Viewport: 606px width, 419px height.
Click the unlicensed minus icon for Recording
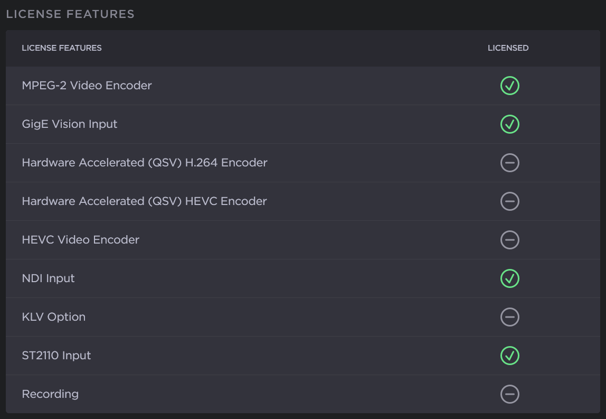[510, 394]
